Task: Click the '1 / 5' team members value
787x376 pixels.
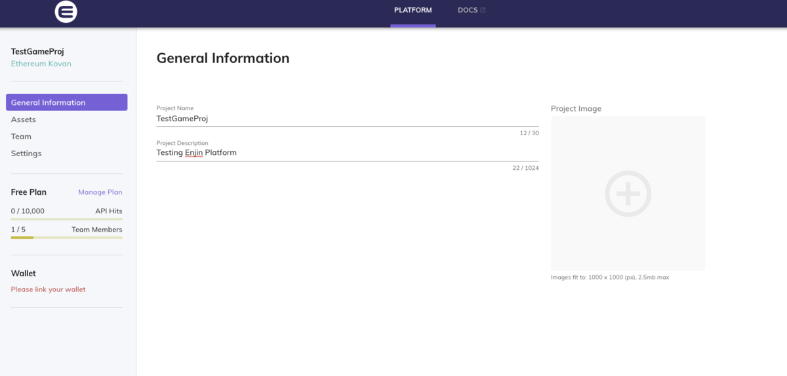Action: point(18,230)
